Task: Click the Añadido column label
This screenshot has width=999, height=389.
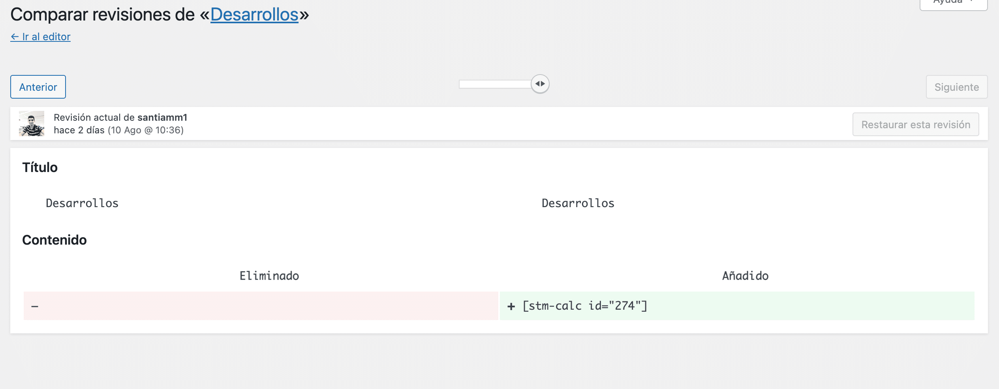Action: click(745, 276)
